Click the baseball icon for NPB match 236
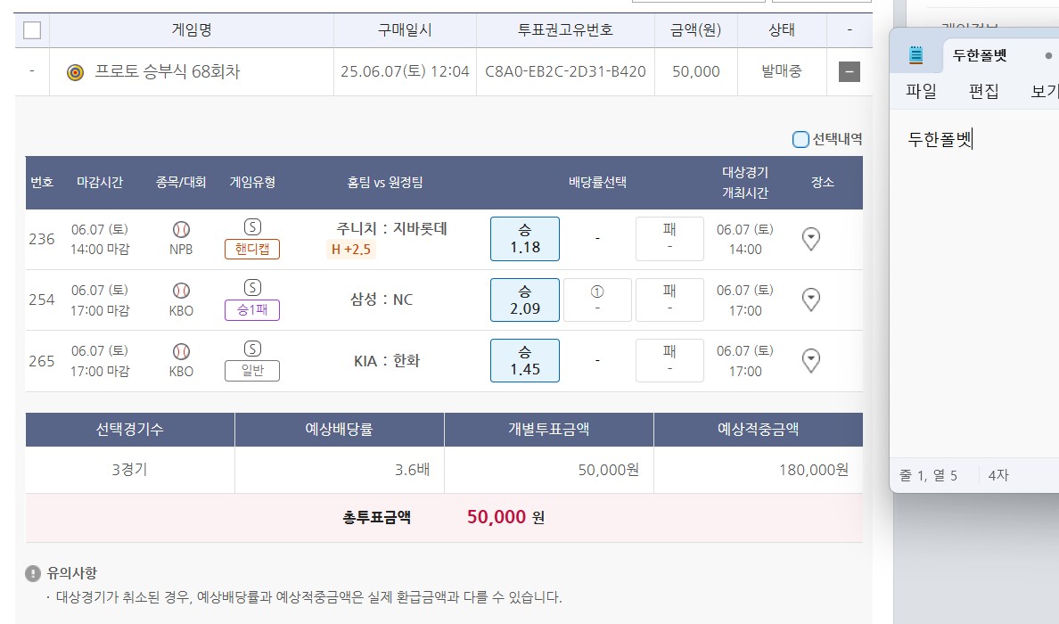The height and width of the screenshot is (624, 1059). (181, 230)
